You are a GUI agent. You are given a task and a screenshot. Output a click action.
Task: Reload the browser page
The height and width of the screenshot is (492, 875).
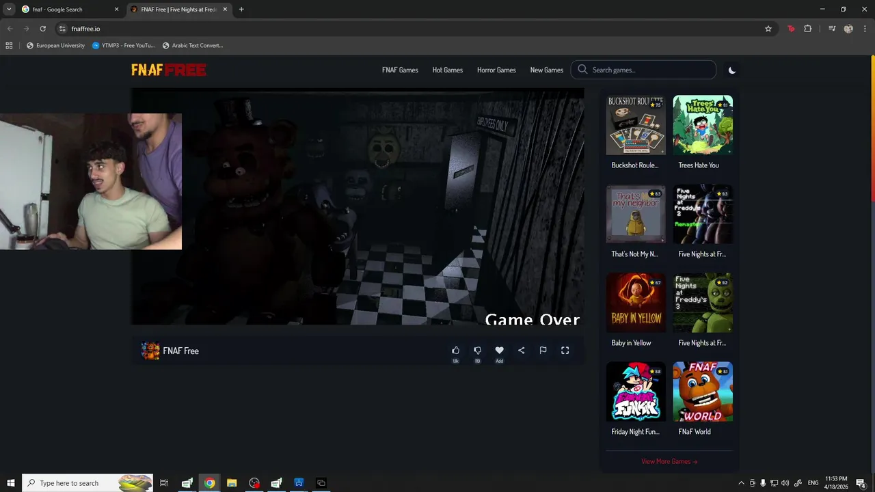coord(42,29)
